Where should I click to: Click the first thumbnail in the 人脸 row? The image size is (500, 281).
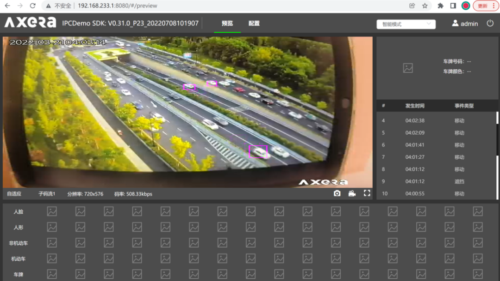[x=52, y=211]
